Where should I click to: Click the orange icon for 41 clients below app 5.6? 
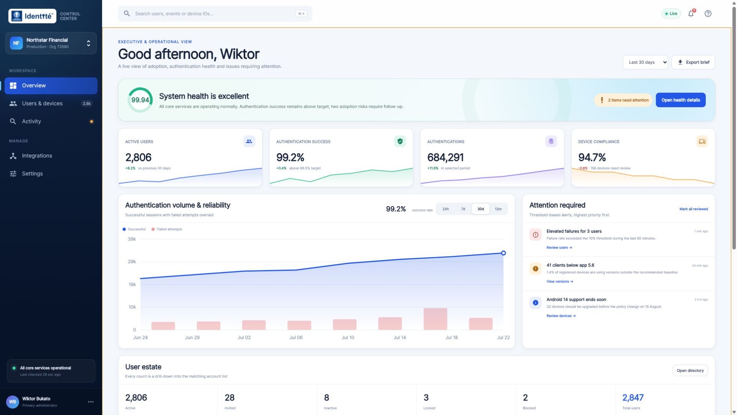click(x=535, y=269)
